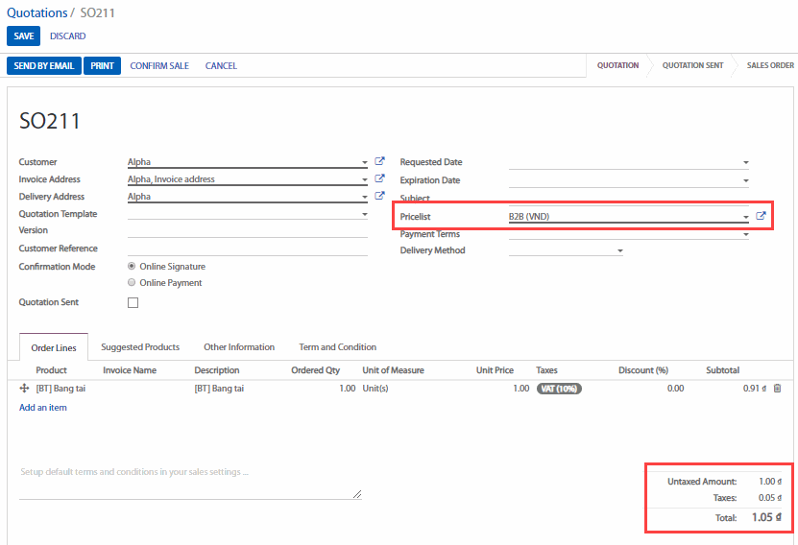Select Online Signature confirmation mode
Image resolution: width=798 pixels, height=545 pixels.
pos(132,267)
